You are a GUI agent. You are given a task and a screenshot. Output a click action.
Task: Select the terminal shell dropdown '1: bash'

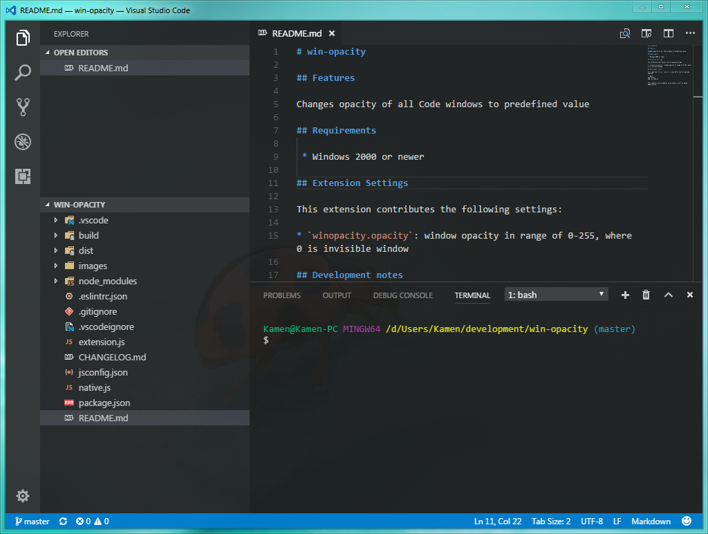pos(557,295)
